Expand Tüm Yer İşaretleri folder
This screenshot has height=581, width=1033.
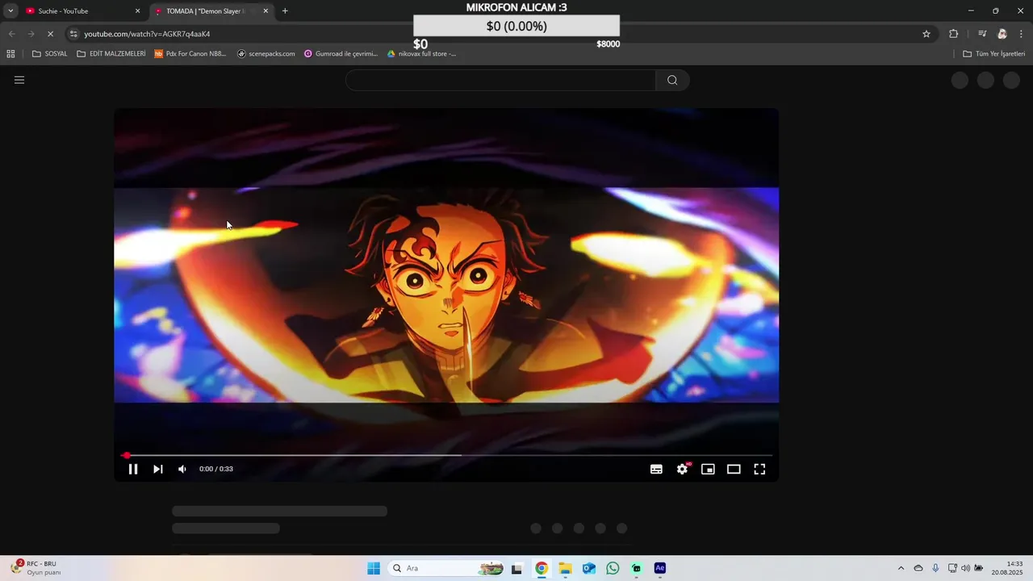pyautogui.click(x=994, y=54)
